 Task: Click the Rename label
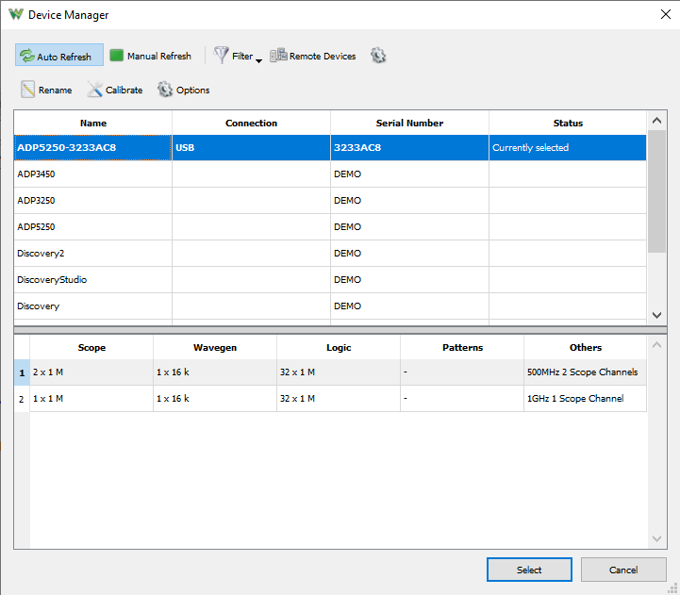[55, 91]
